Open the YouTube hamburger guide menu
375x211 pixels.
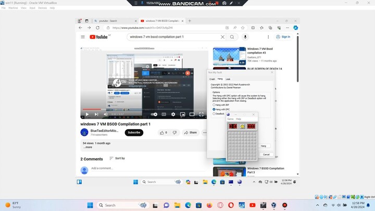click(x=83, y=37)
